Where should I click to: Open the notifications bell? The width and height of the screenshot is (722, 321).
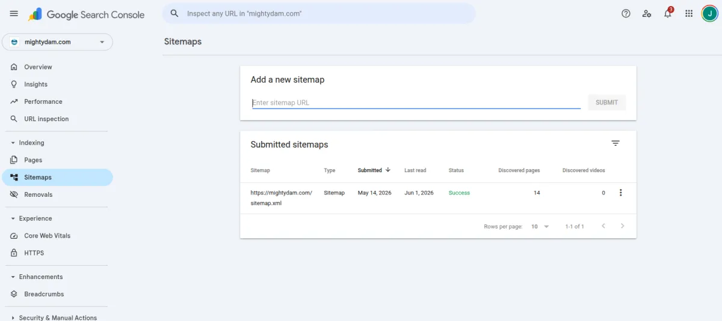tap(668, 13)
